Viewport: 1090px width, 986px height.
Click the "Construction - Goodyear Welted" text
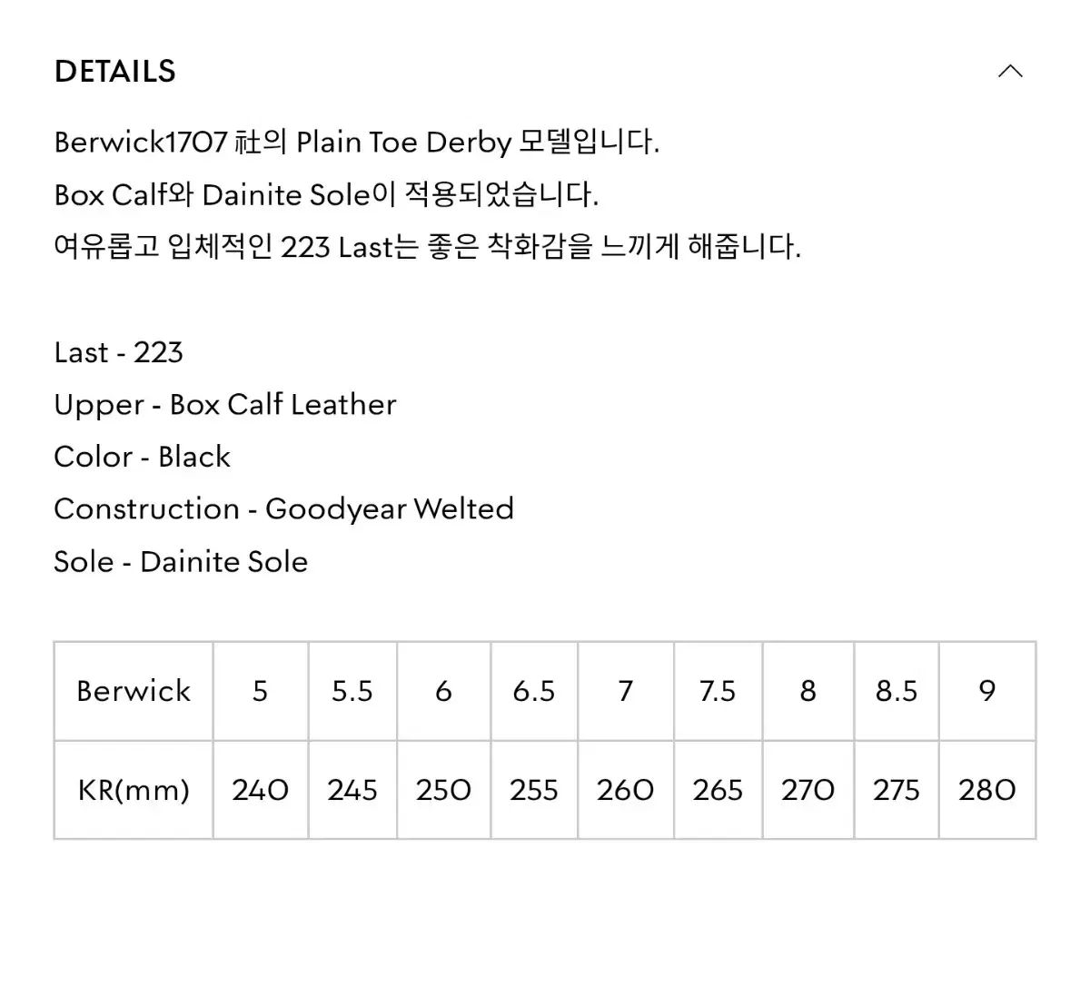point(283,508)
